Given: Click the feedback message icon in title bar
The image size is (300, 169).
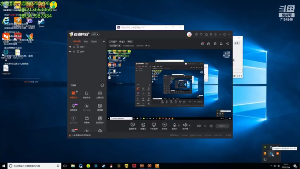Looking at the screenshot, I should coord(201,35).
